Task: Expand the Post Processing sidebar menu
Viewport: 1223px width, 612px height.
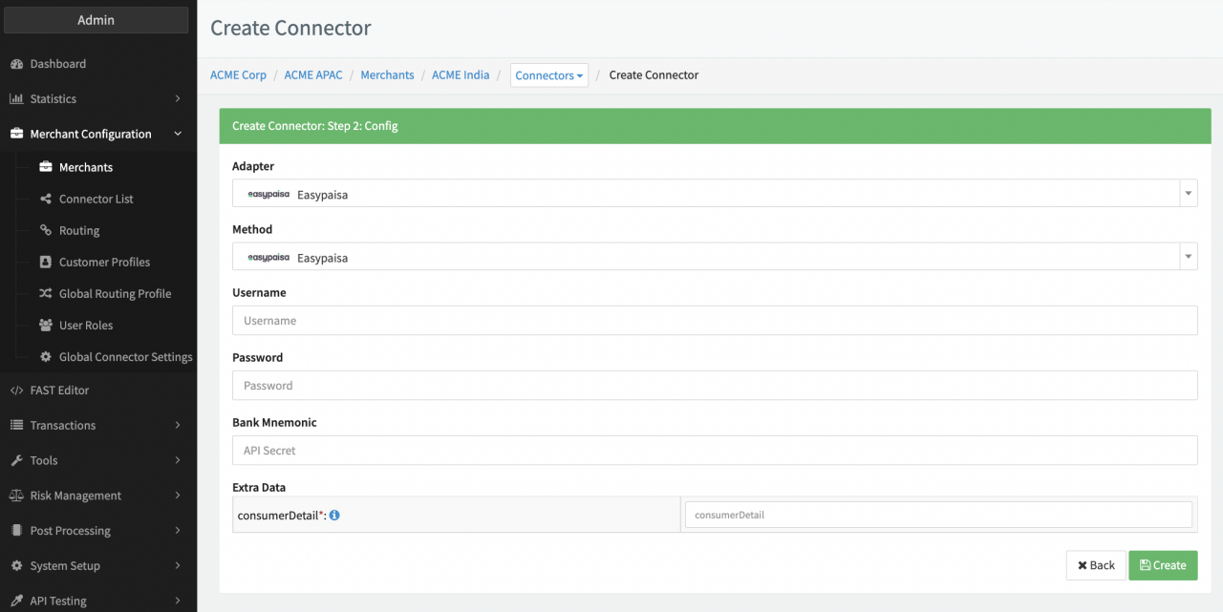Action: [96, 531]
